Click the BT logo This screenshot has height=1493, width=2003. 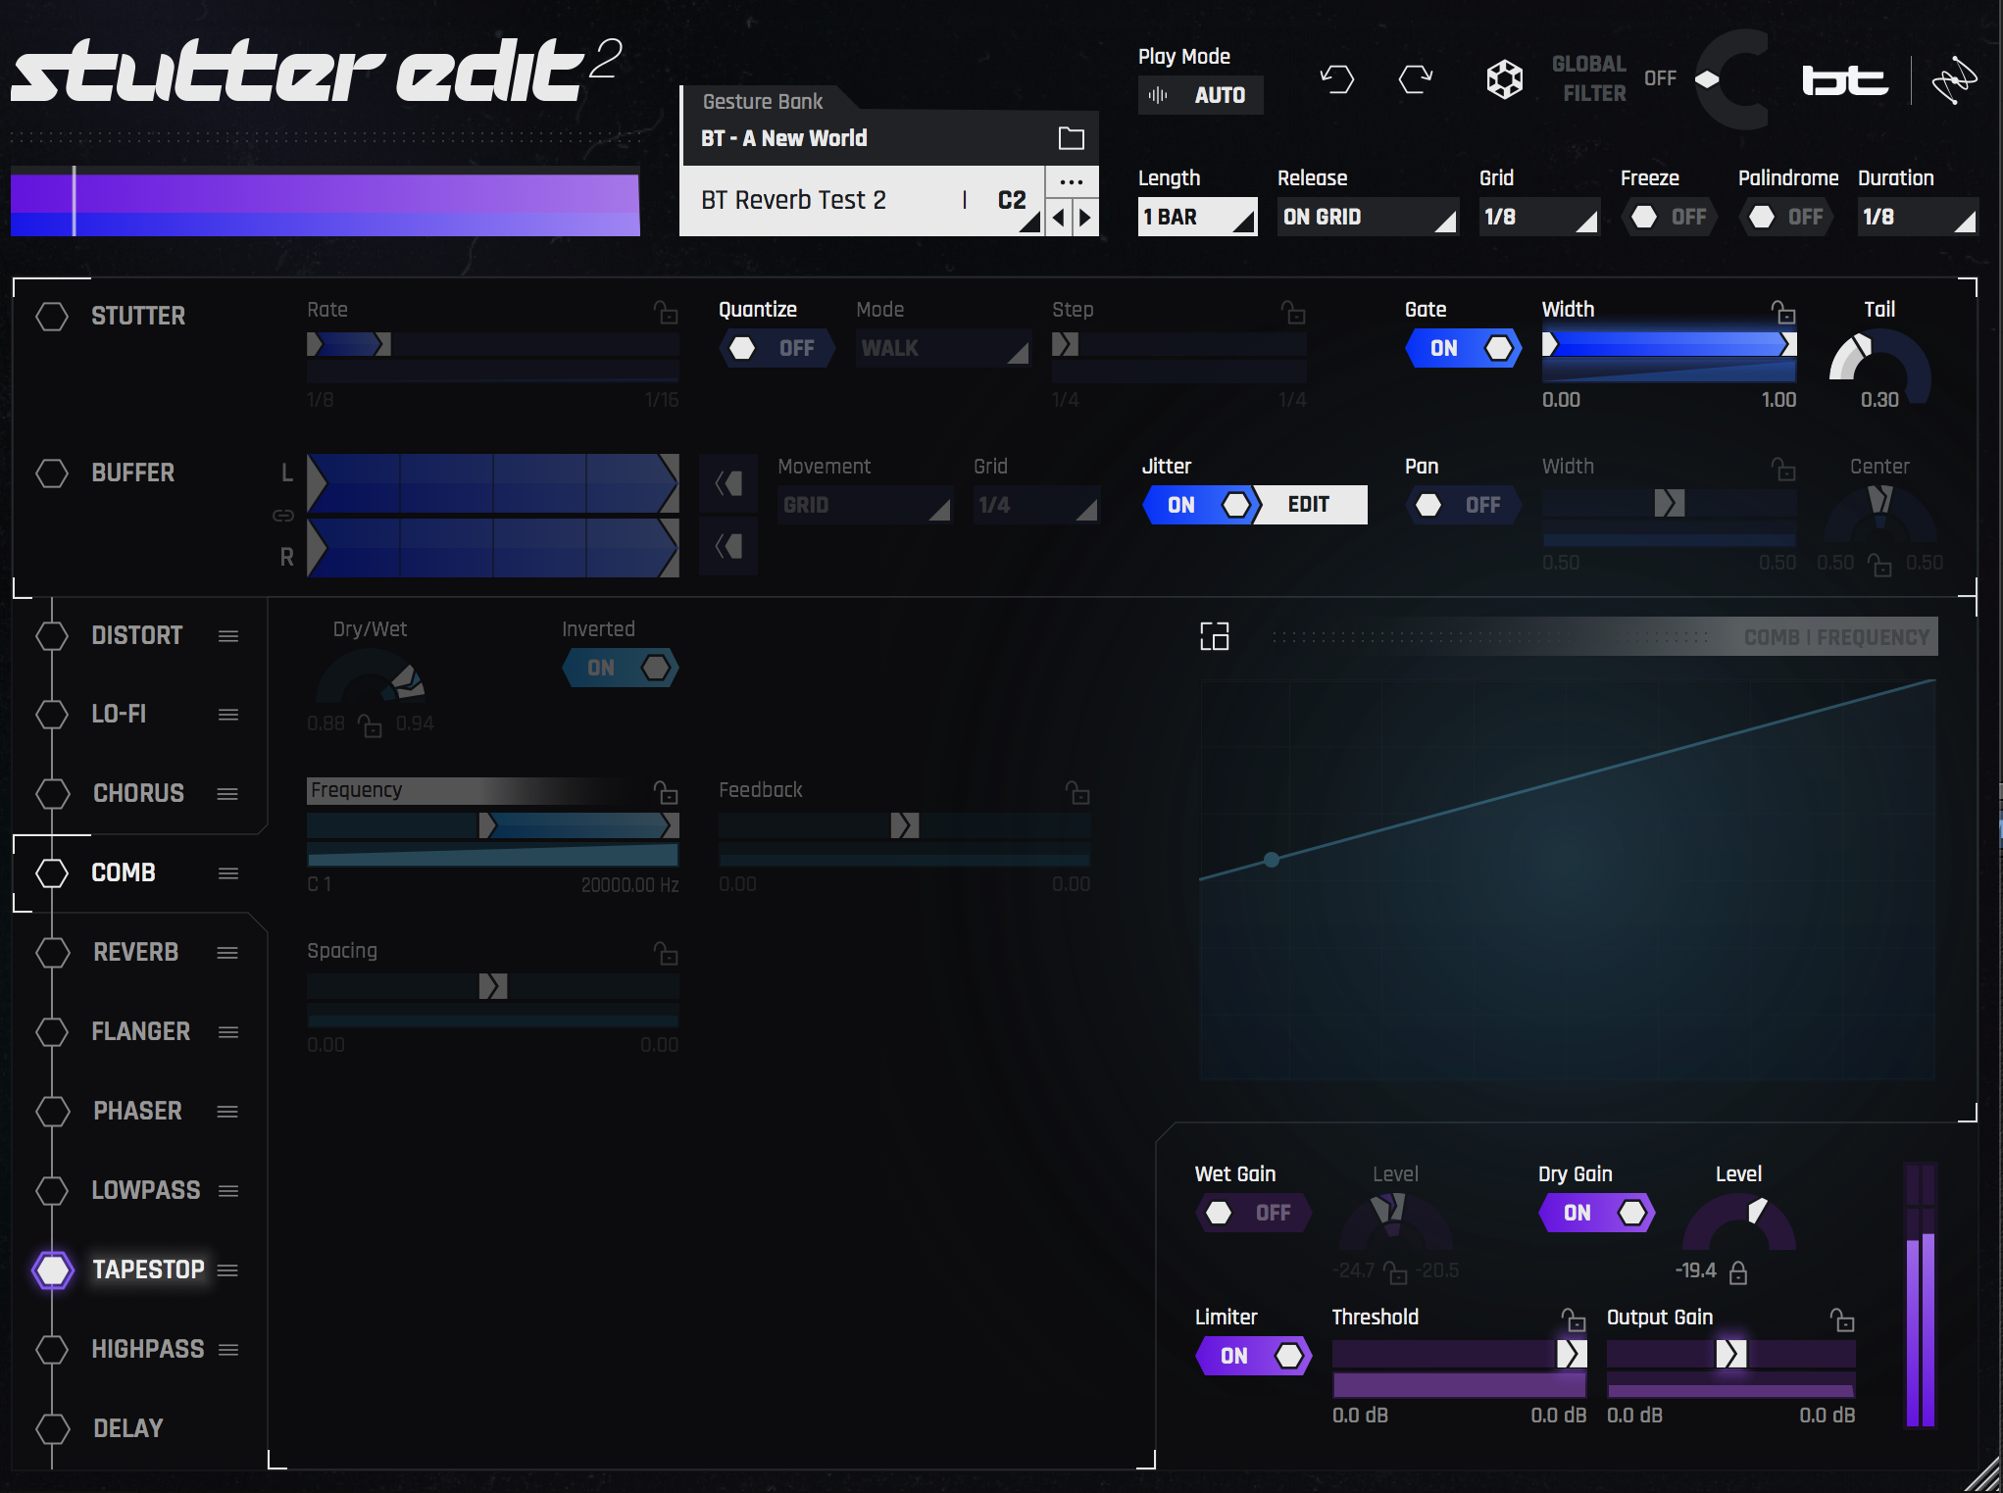tap(1844, 80)
